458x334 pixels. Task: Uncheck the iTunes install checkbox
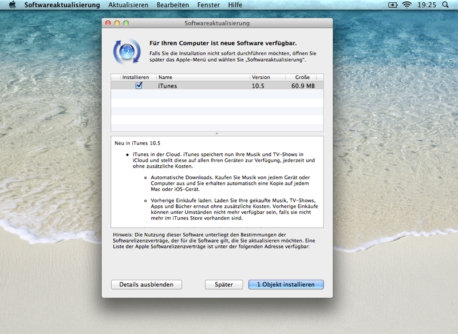click(x=139, y=86)
